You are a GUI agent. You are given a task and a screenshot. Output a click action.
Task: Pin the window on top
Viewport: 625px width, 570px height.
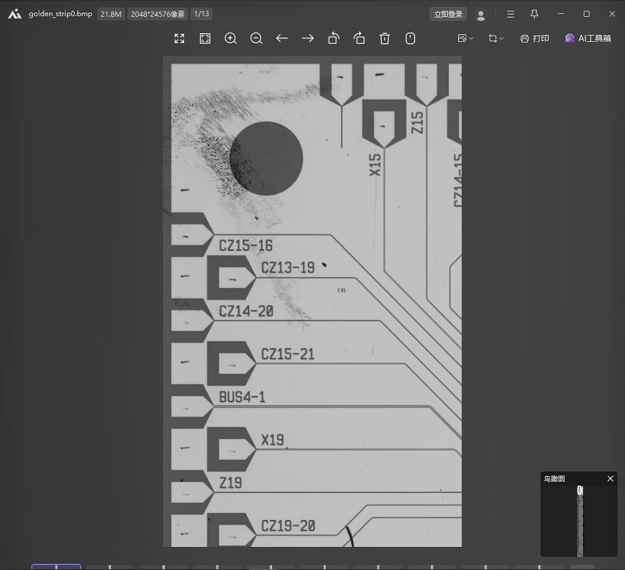coord(534,14)
